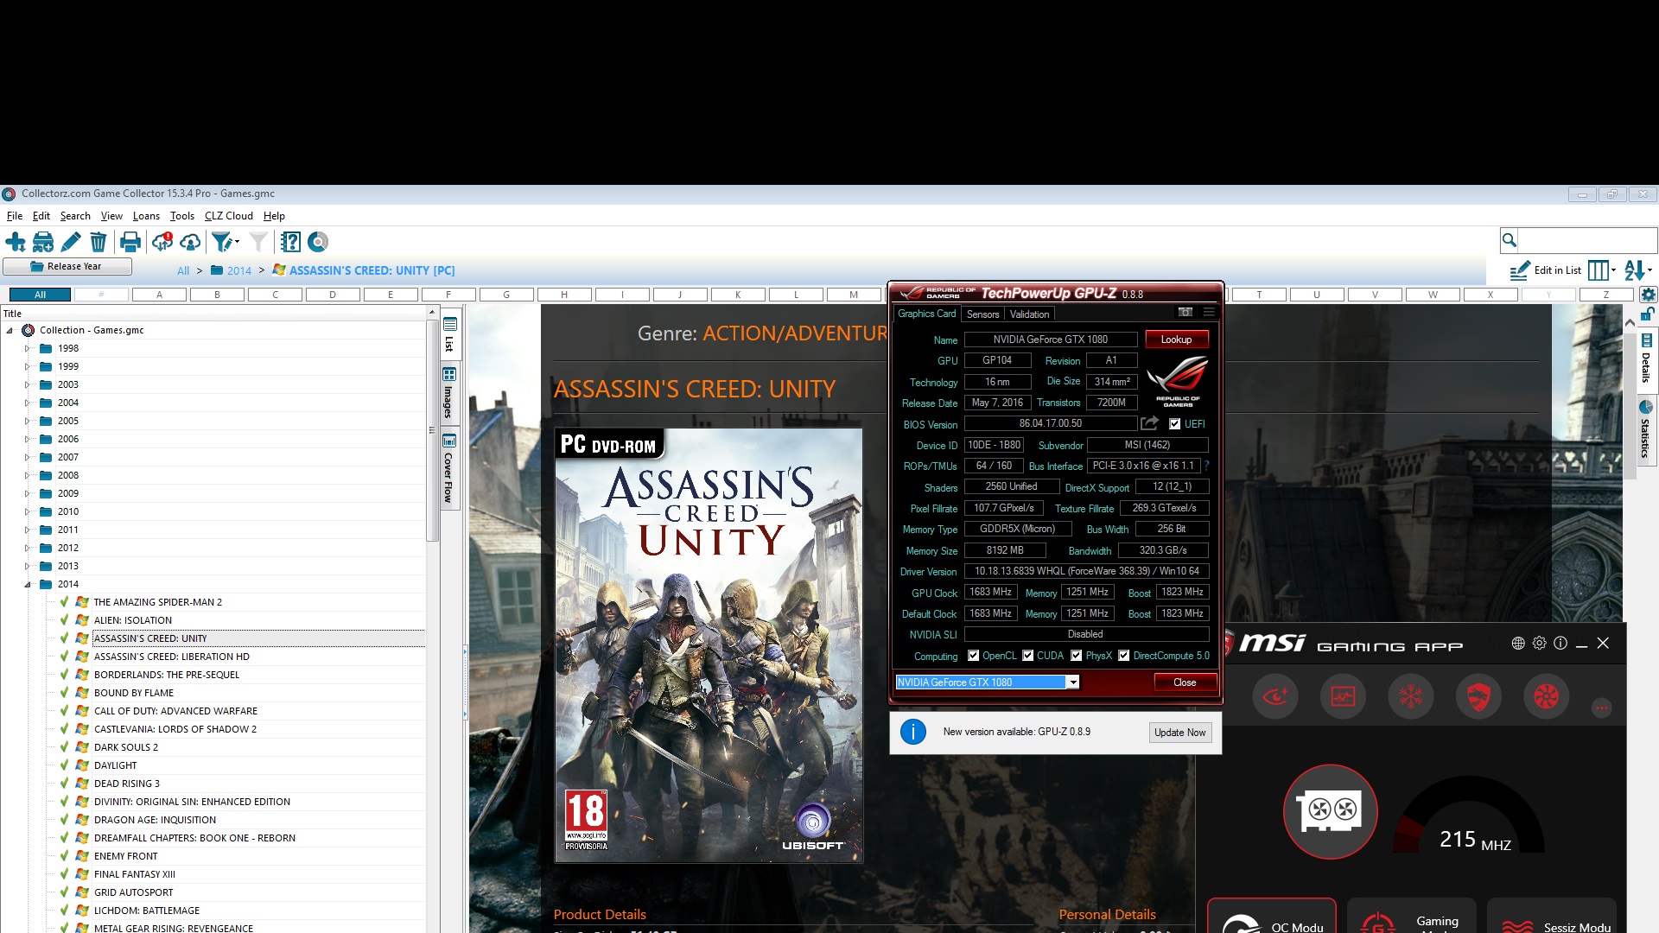
Task: Click Update Now for GPU-Z
Action: [x=1179, y=733]
